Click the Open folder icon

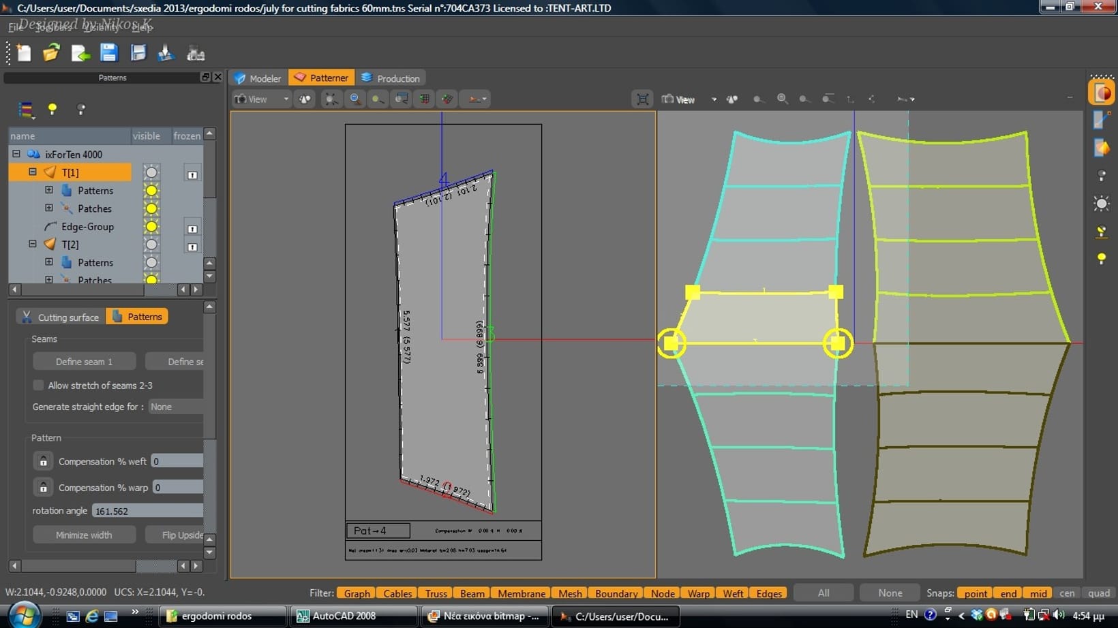51,53
